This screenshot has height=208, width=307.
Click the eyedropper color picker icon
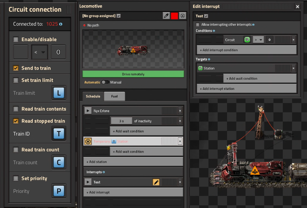point(166,15)
